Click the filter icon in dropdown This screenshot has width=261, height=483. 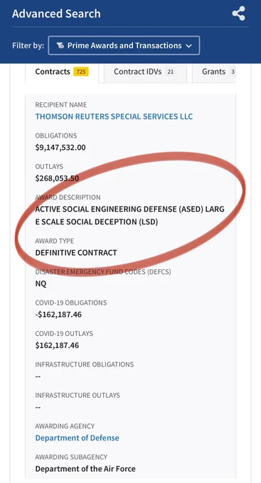click(x=60, y=45)
